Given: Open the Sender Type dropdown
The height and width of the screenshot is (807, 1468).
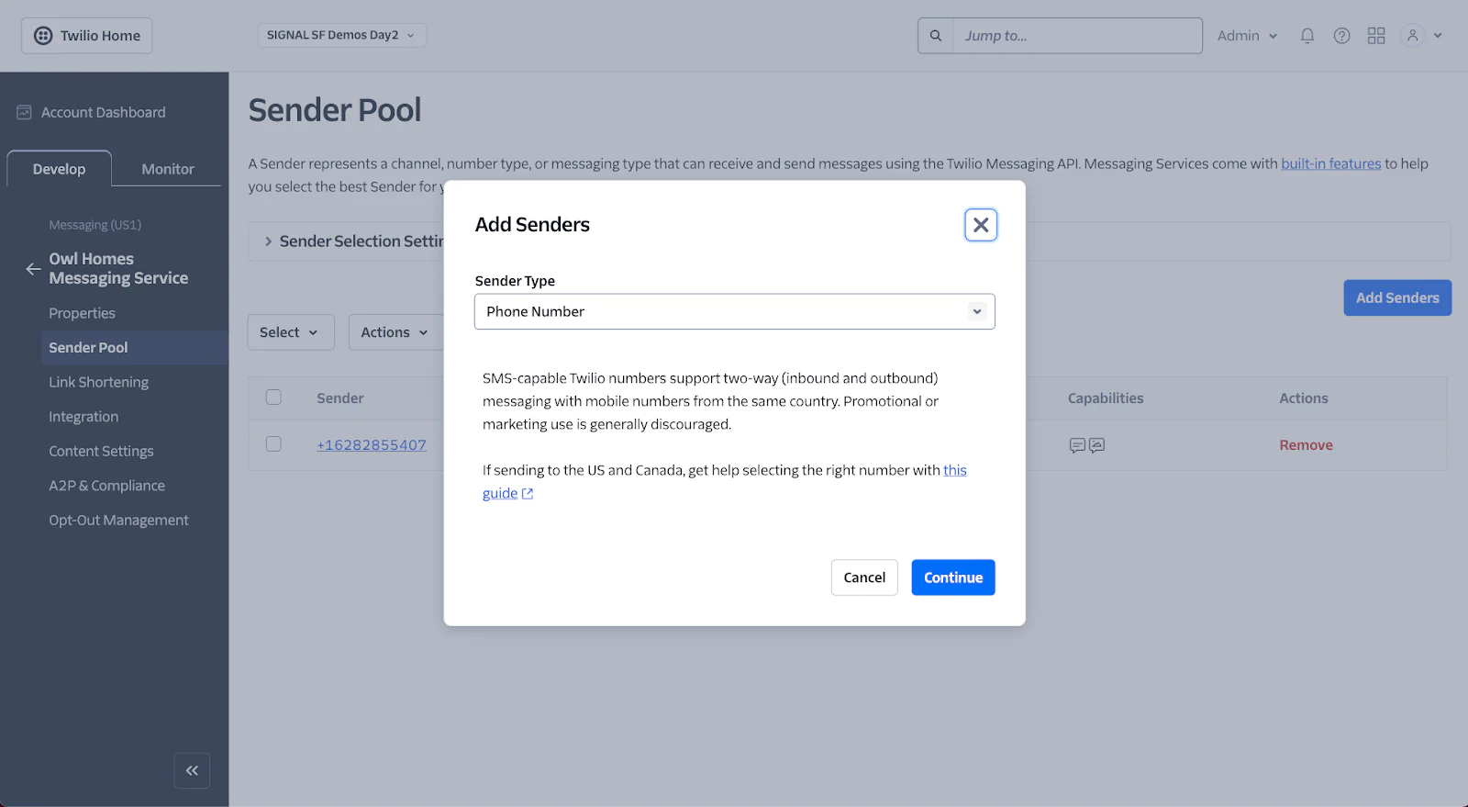Looking at the screenshot, I should (734, 311).
